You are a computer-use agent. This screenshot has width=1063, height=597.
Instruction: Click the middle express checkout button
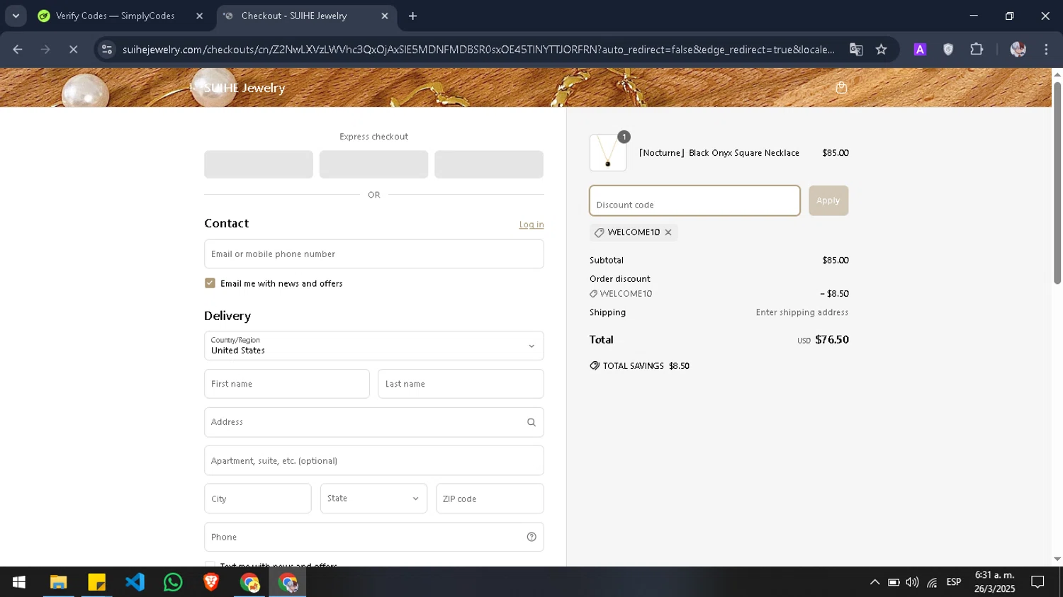click(x=373, y=164)
